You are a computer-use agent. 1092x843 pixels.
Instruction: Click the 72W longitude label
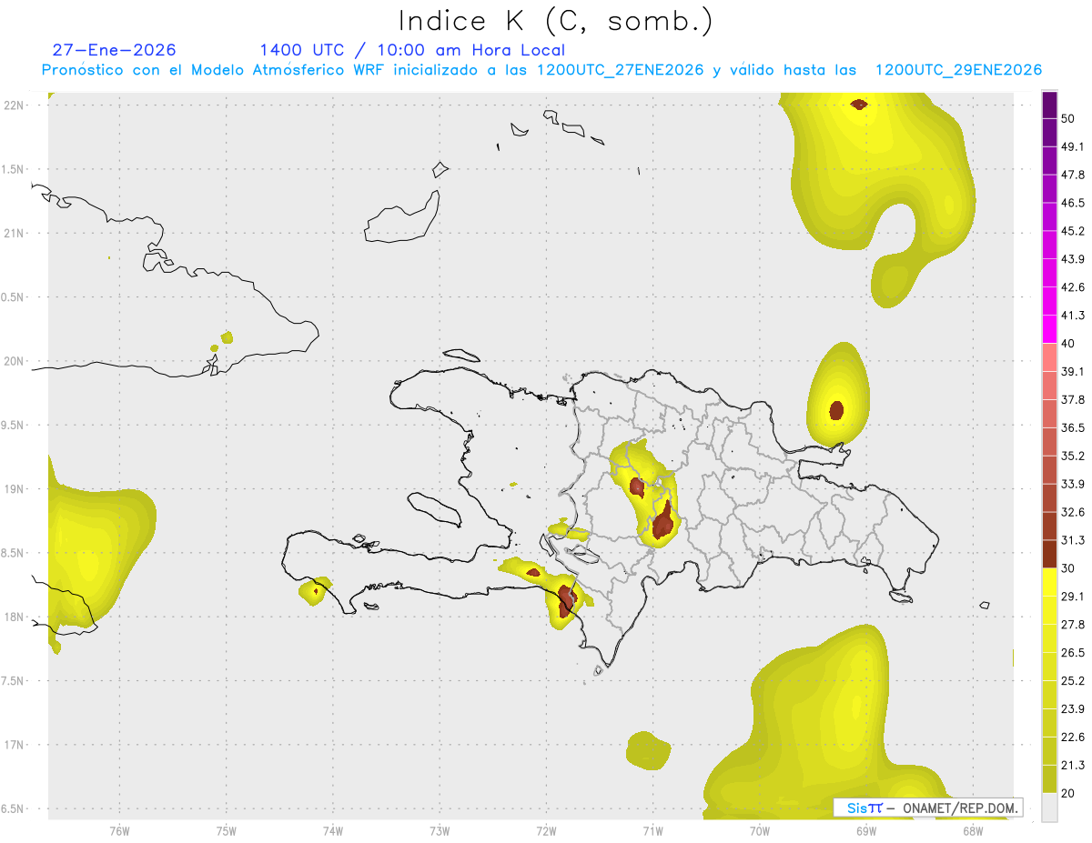(x=546, y=830)
